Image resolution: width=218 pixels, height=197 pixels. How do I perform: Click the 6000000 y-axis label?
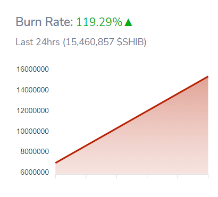35,172
